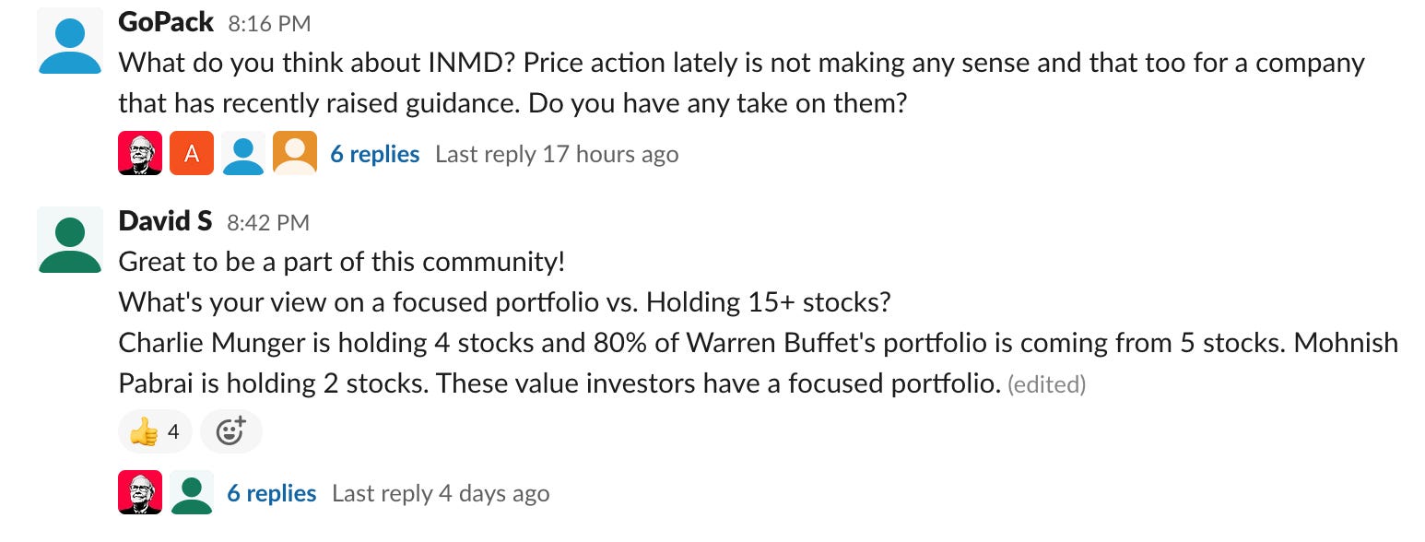Open the '6 replies' thread under GoPack's message

coord(374,153)
